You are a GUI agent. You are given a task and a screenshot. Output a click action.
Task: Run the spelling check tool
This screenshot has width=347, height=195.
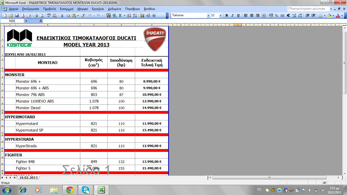(49, 15)
